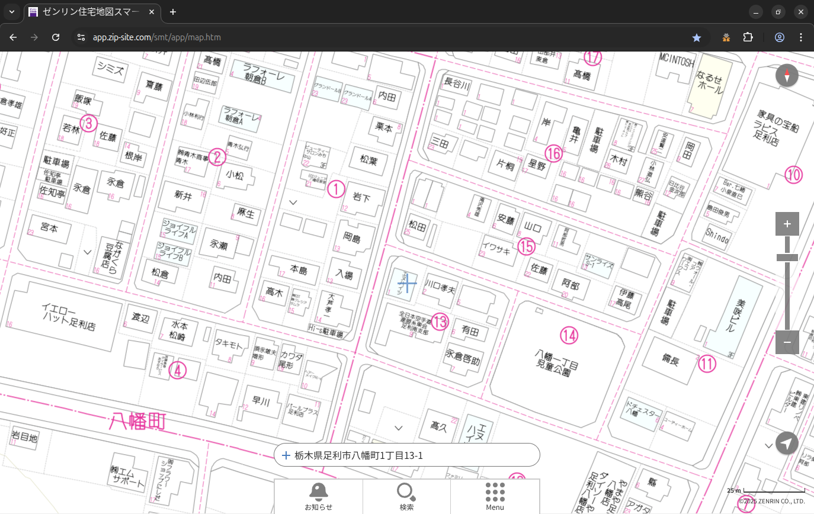Select block number 2 marker

click(217, 157)
